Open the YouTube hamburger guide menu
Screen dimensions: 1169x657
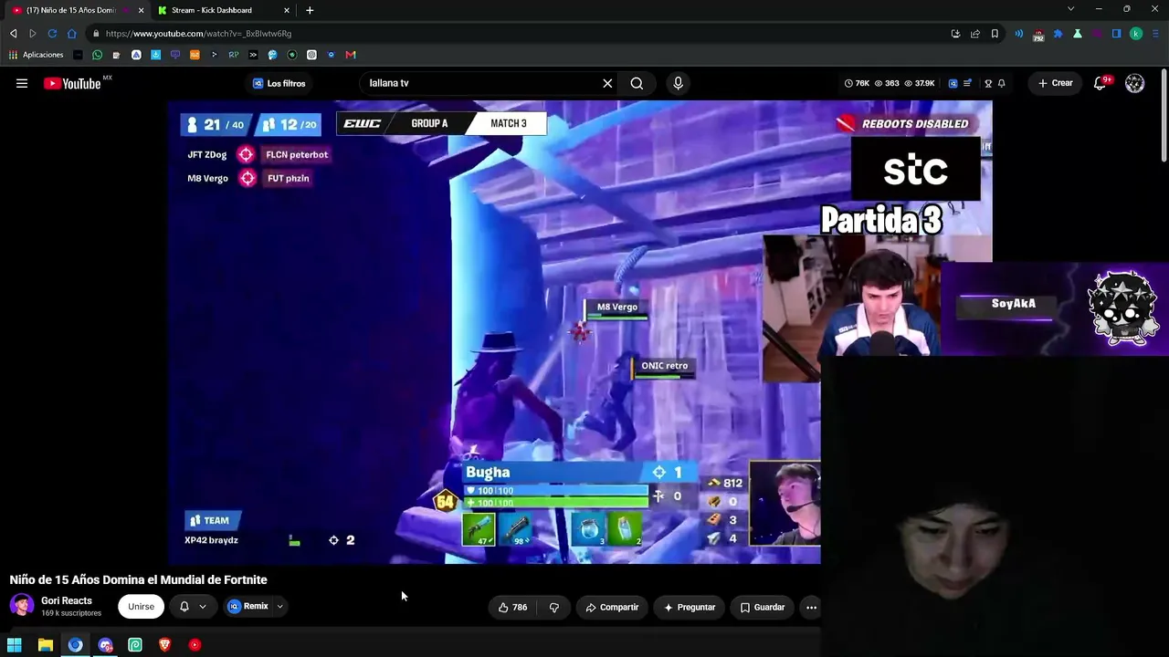point(22,83)
